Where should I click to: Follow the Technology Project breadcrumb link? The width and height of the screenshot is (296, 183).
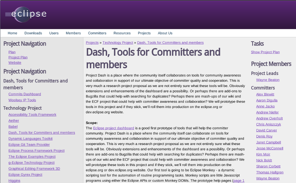118,43
